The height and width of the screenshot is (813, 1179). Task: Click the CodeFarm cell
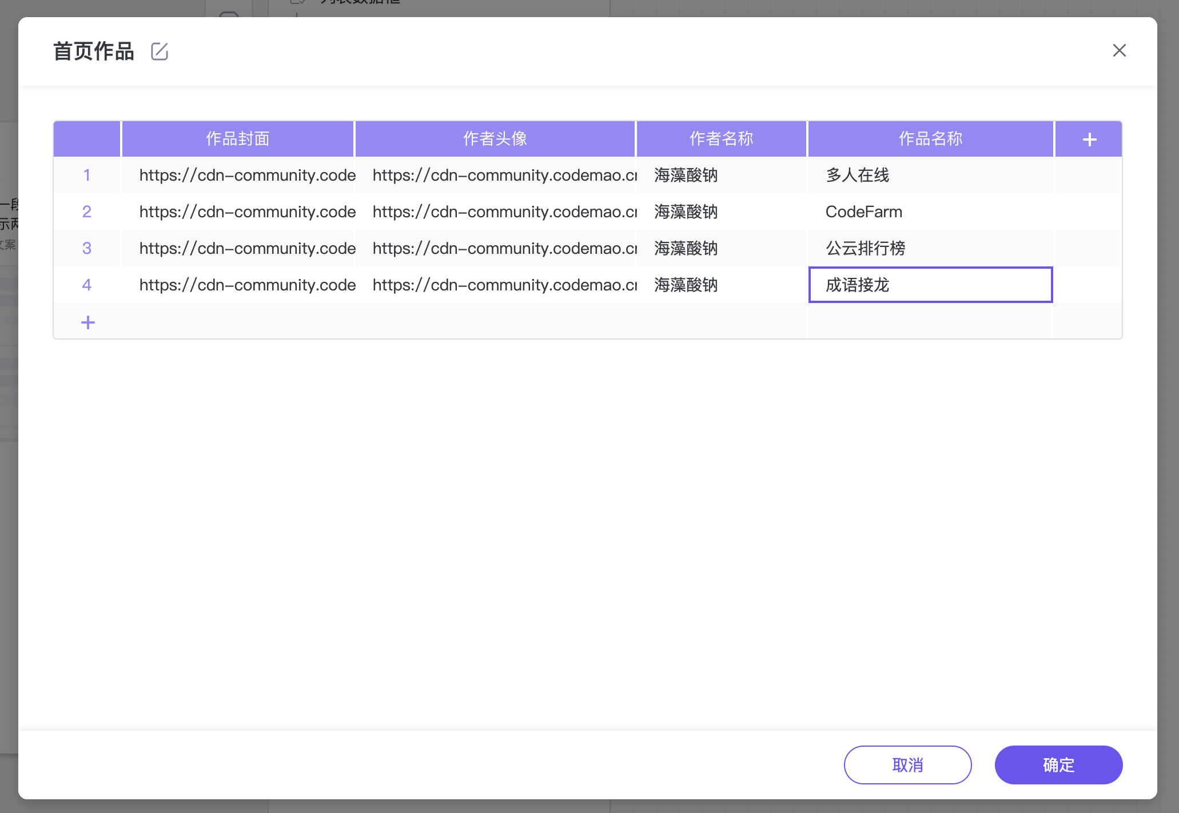point(930,212)
